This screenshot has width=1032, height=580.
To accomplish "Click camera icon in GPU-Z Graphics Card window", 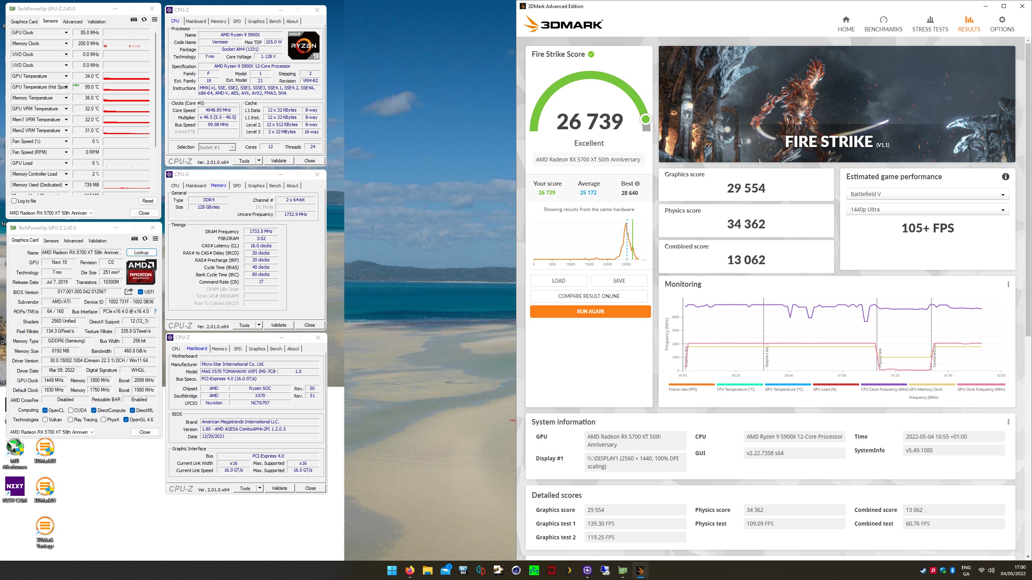I will (x=135, y=238).
